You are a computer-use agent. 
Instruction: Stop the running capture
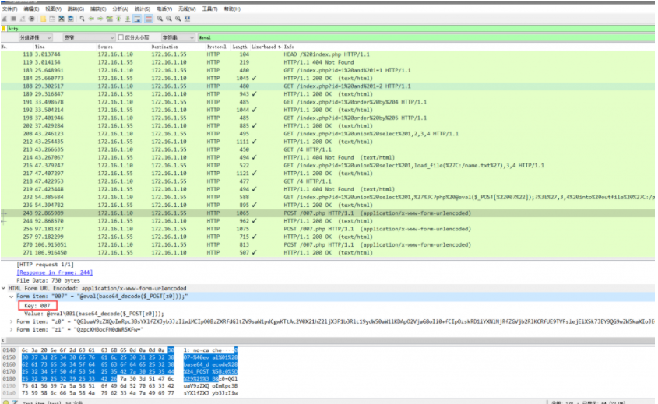click(13, 19)
